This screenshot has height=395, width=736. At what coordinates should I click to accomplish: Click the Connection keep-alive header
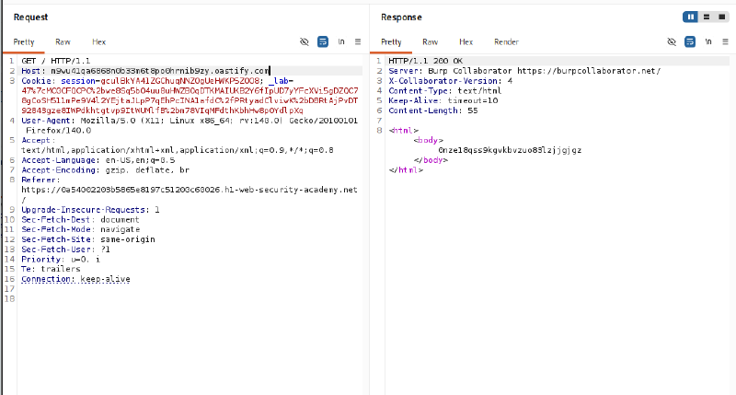(x=75, y=279)
